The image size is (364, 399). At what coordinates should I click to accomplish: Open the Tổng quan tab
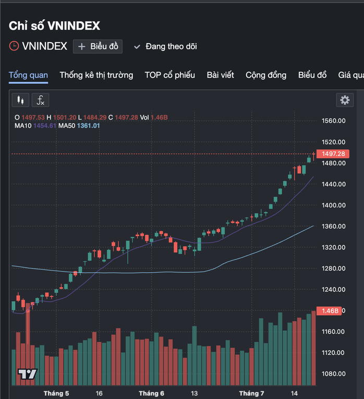28,75
